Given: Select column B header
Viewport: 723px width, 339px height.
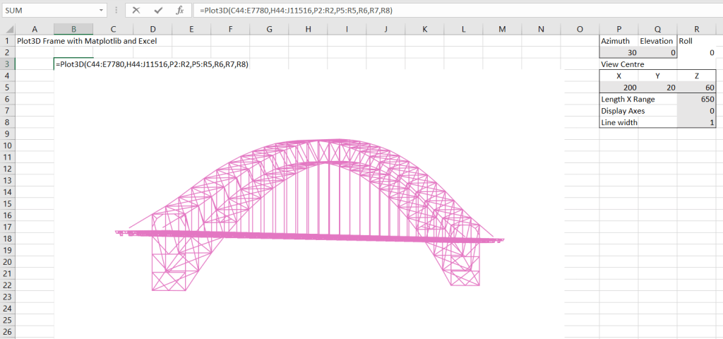Looking at the screenshot, I should coord(73,29).
